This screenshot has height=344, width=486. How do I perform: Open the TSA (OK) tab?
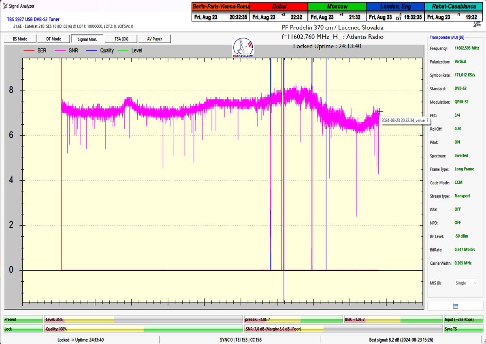pyautogui.click(x=121, y=39)
